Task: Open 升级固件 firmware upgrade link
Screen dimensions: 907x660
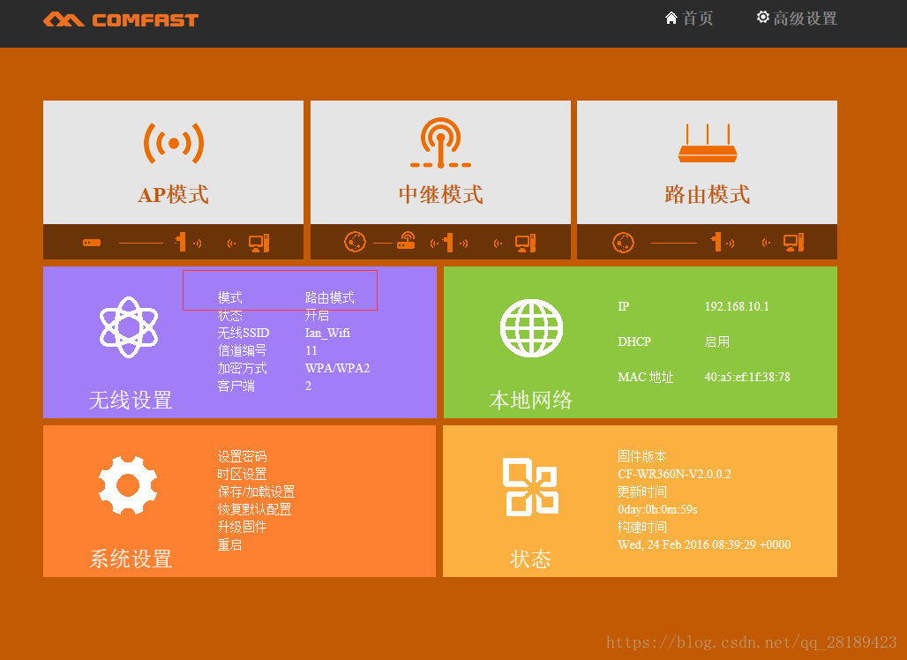Action: point(242,527)
